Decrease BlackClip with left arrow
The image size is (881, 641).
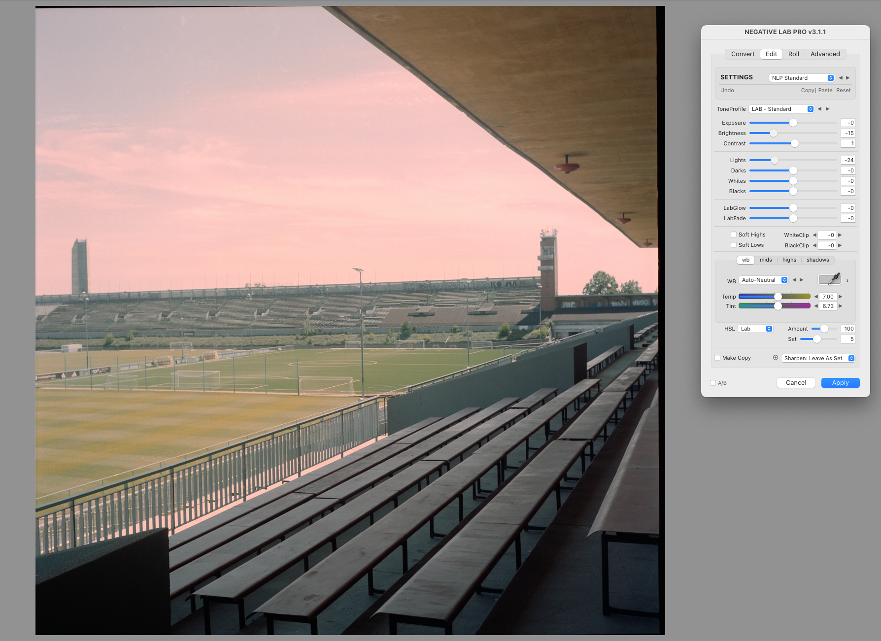click(x=814, y=245)
